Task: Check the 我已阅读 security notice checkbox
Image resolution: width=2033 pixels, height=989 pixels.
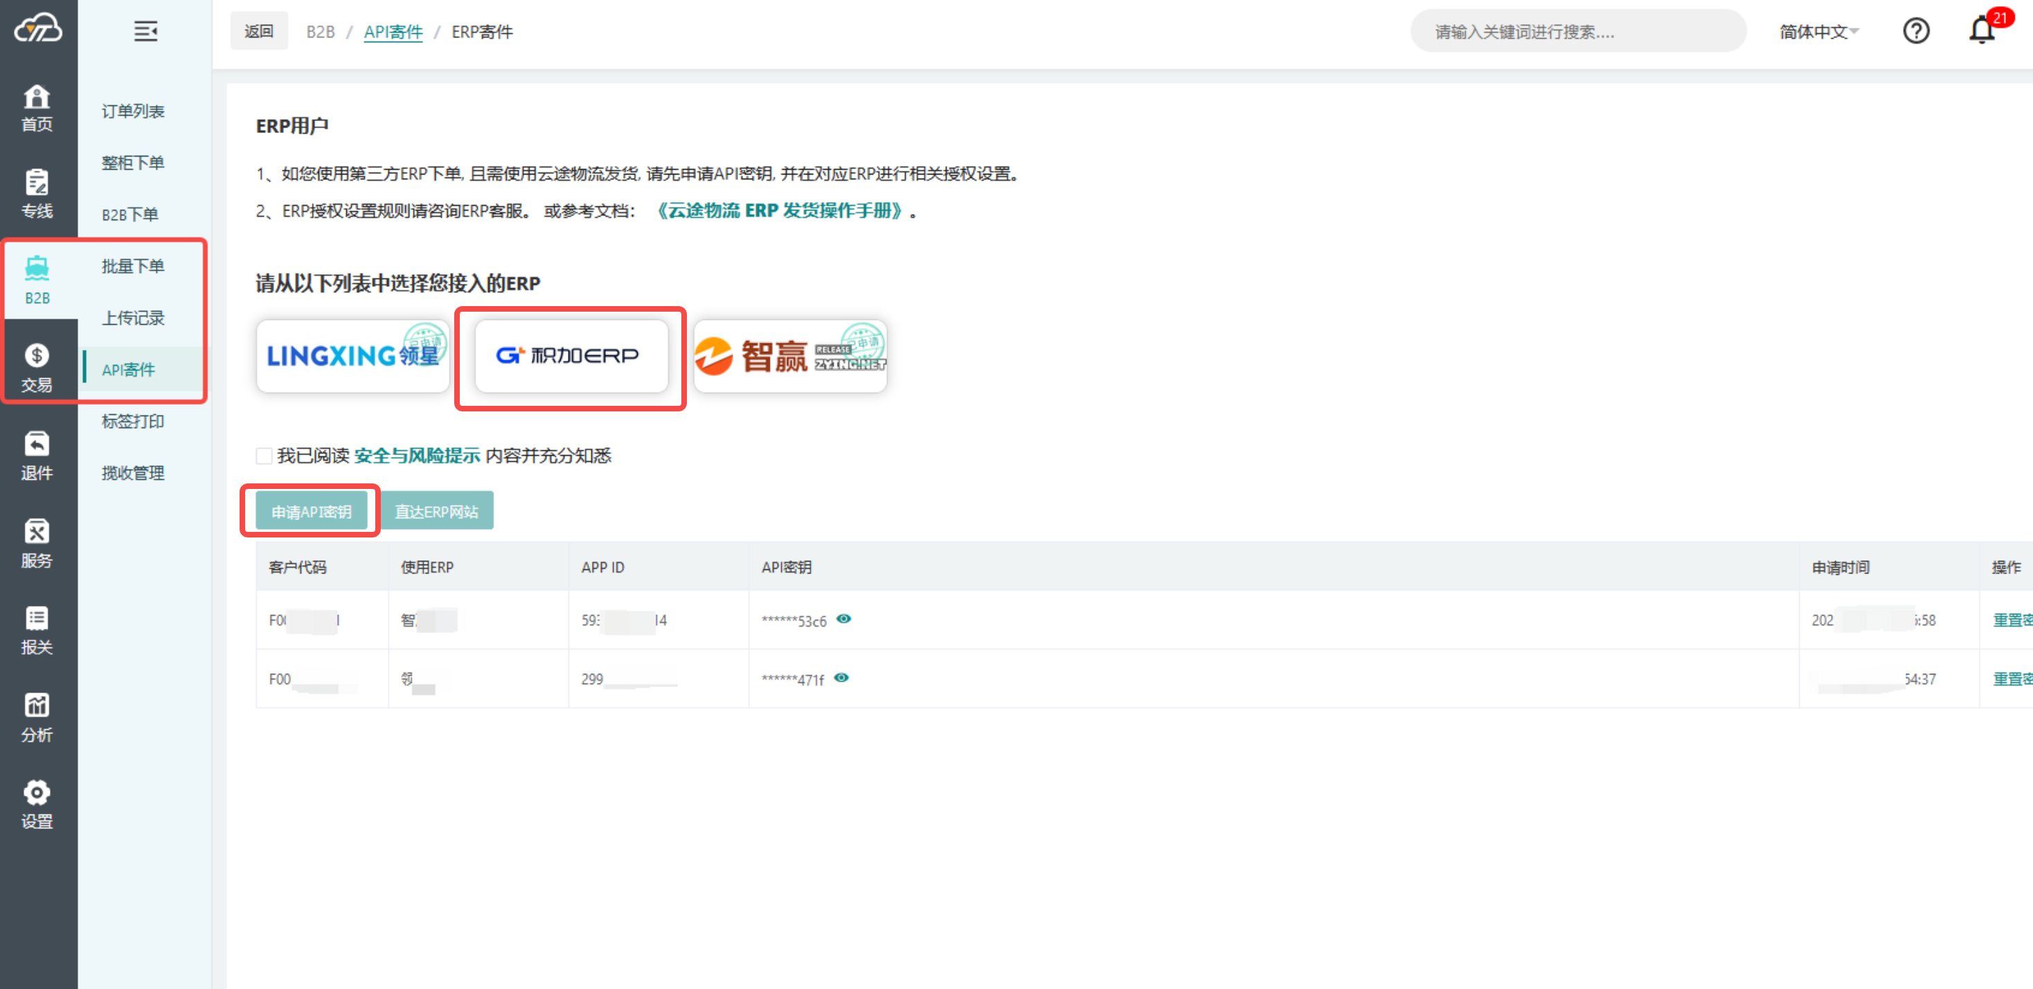Action: [265, 456]
